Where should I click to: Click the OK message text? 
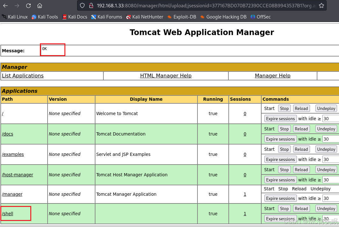click(x=44, y=49)
